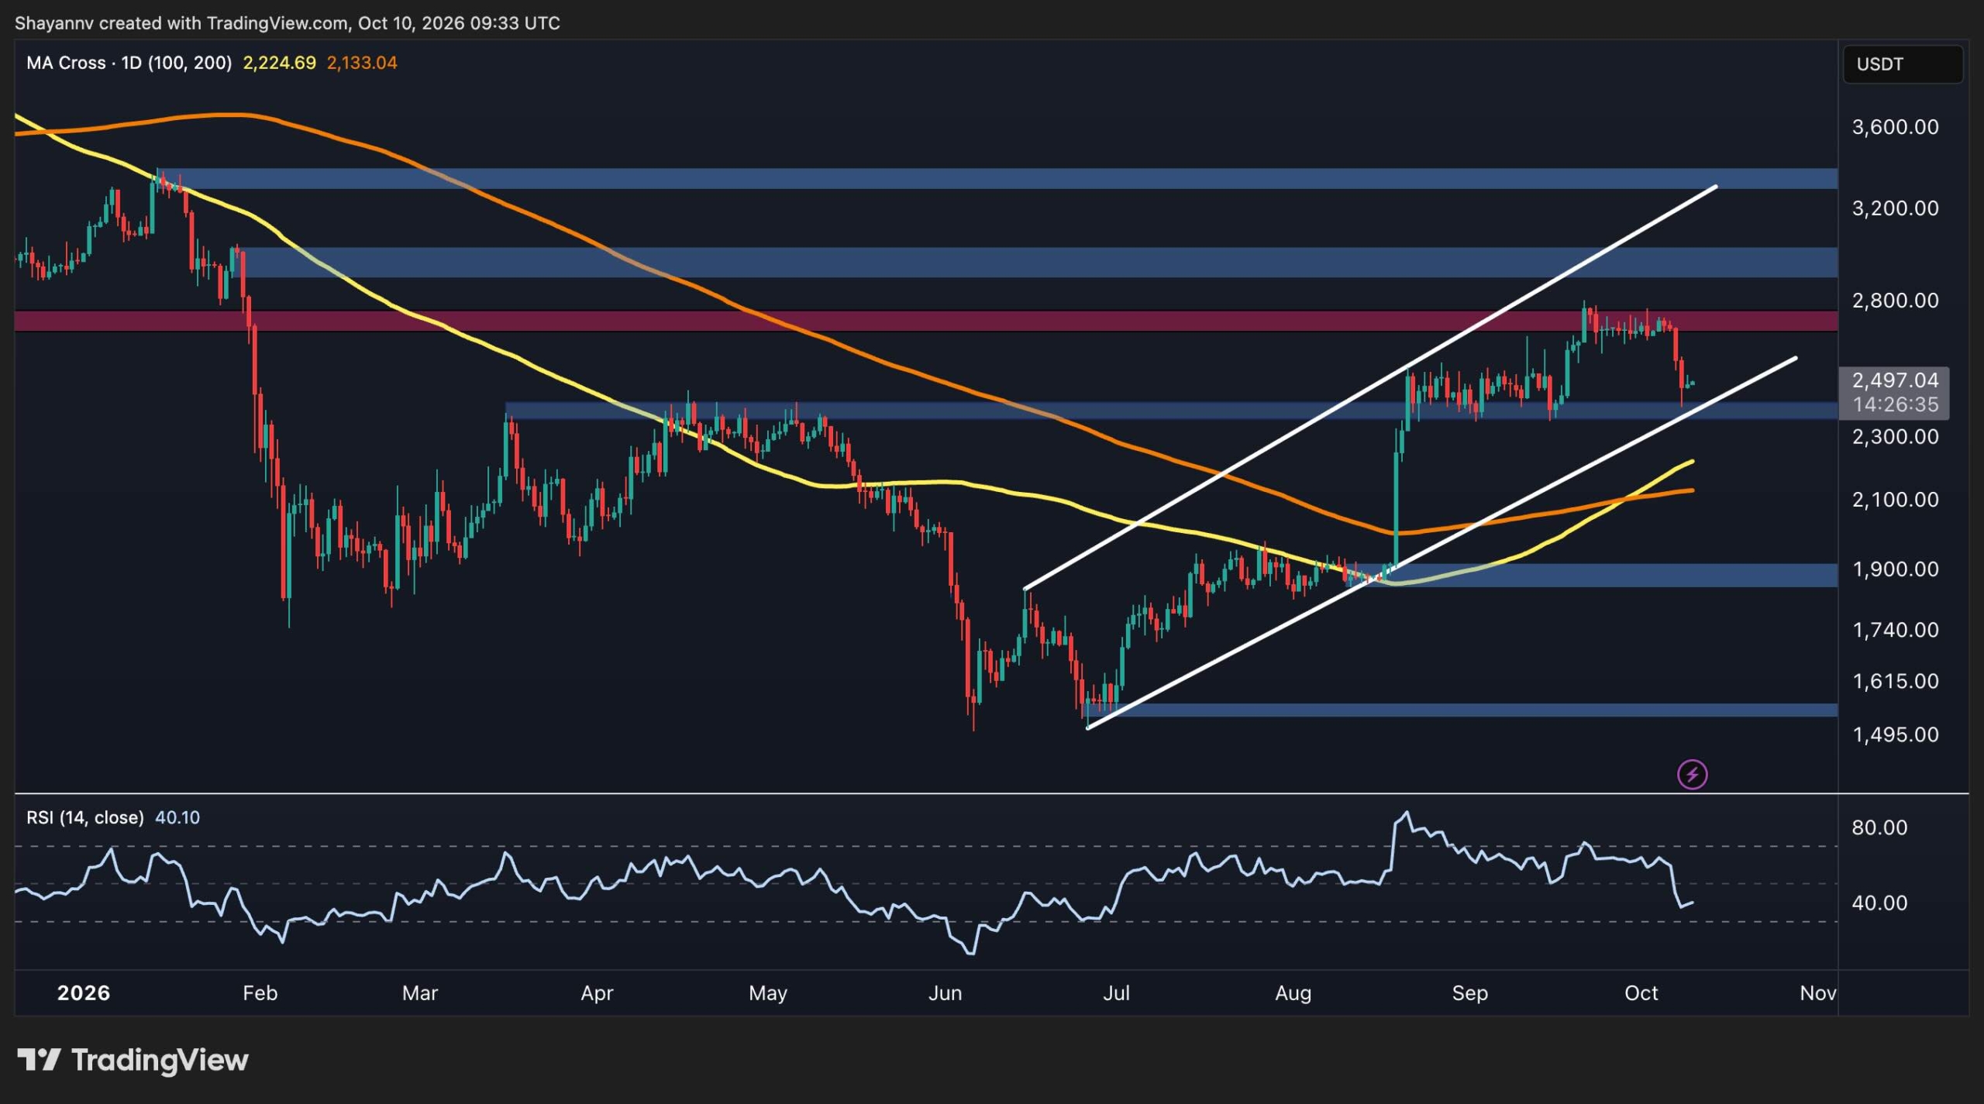Click the Mar time axis label
This screenshot has height=1104, width=1984.
click(x=420, y=993)
